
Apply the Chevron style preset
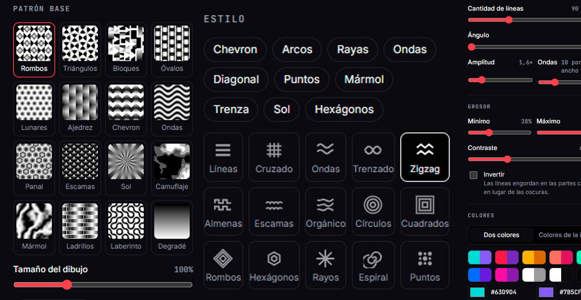coord(235,49)
